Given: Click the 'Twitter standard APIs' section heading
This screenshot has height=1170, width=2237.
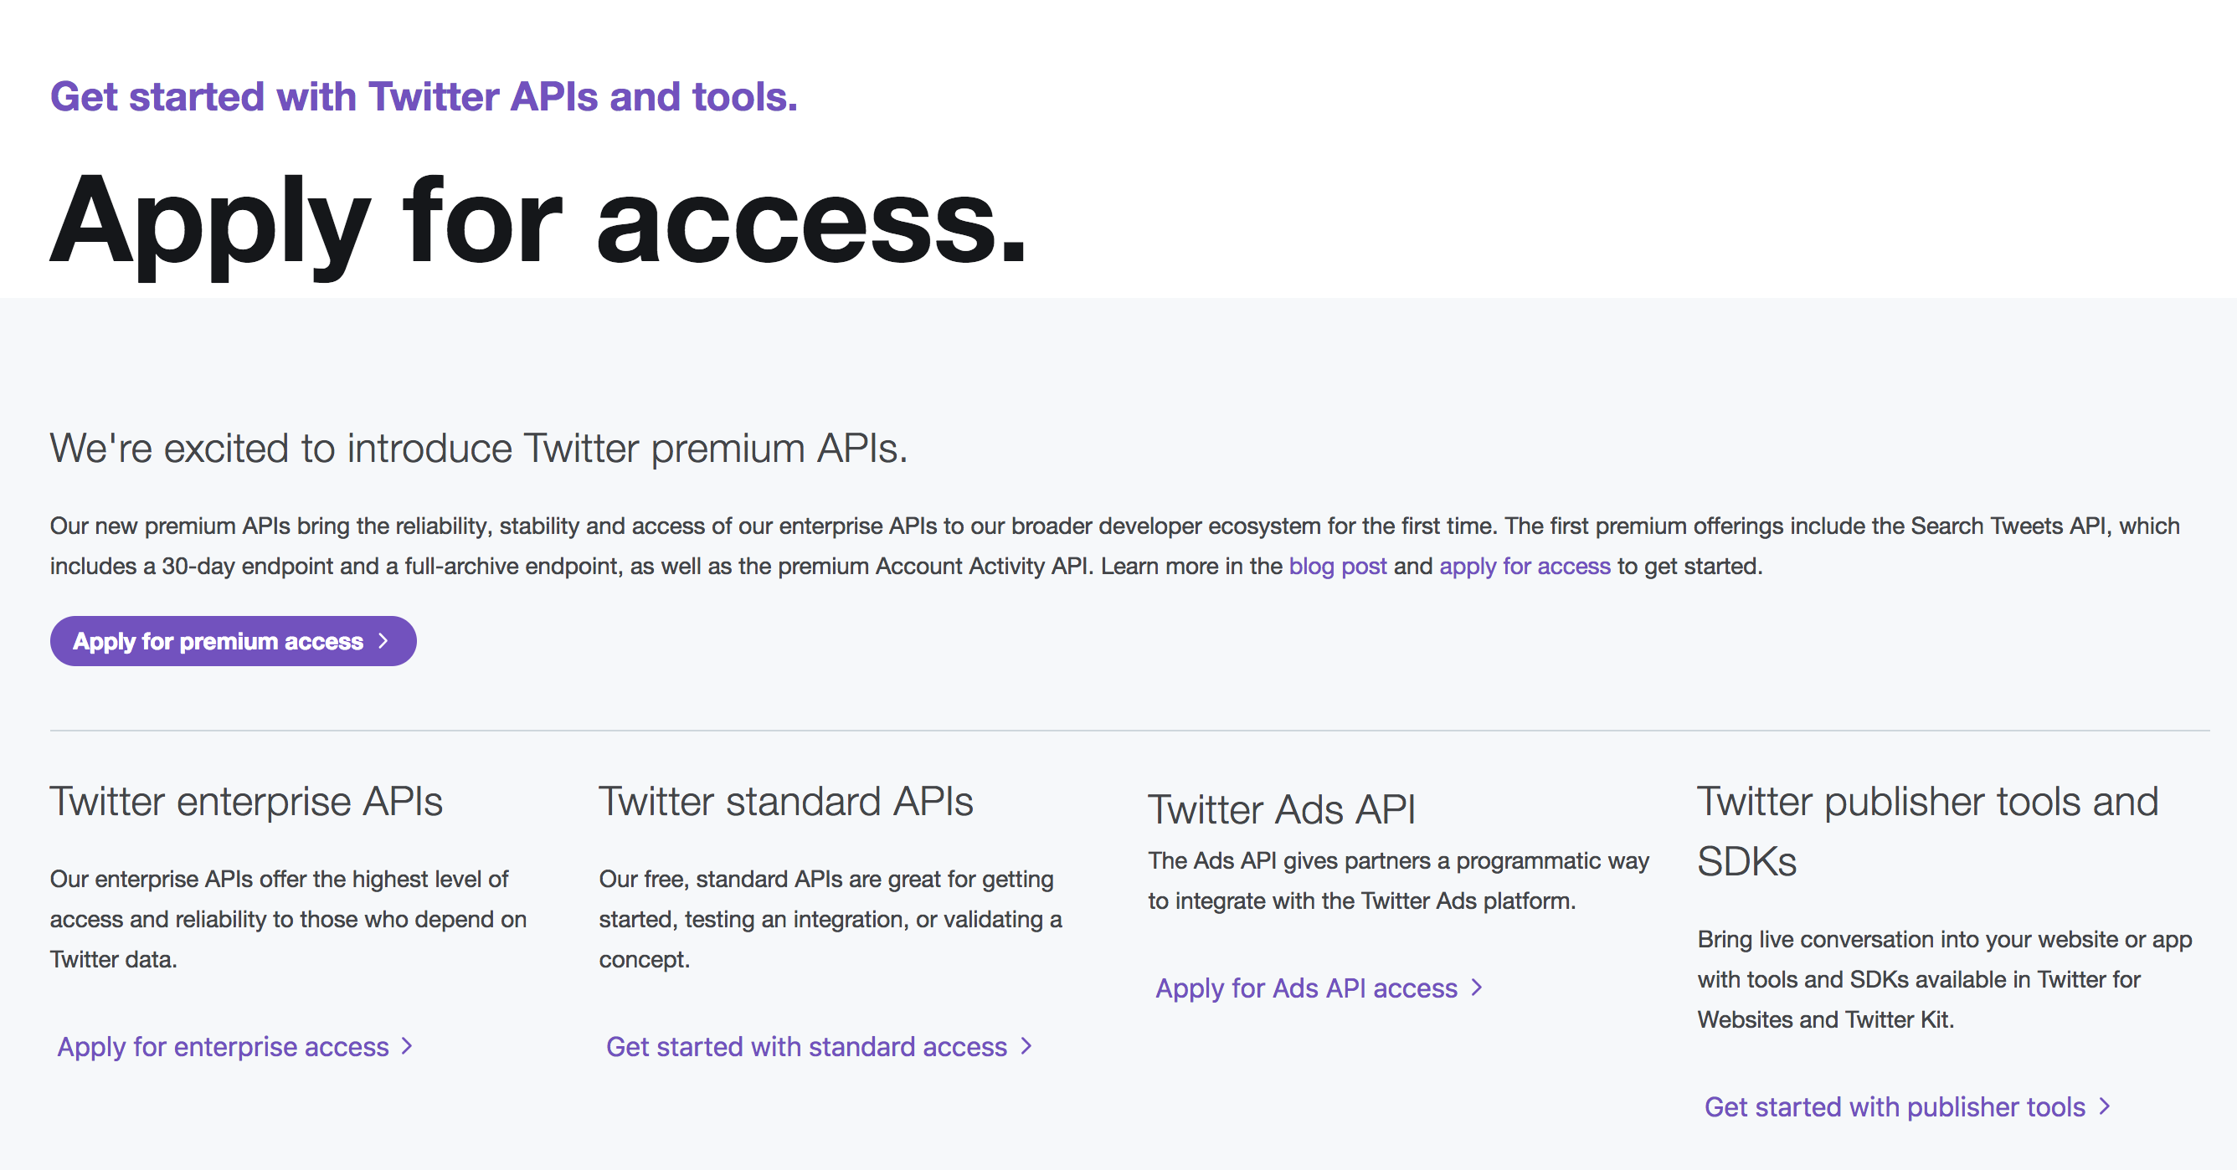Looking at the screenshot, I should (x=786, y=801).
